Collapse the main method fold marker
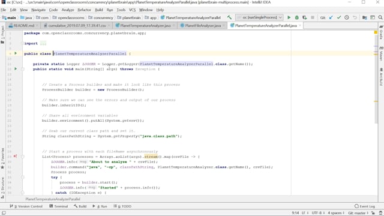 point(23,69)
